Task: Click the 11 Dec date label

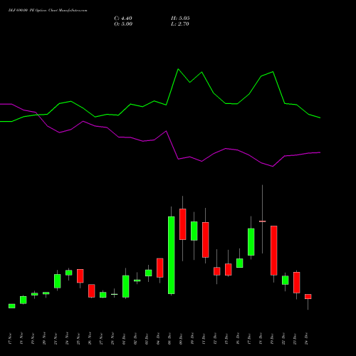Action: pos(204,339)
